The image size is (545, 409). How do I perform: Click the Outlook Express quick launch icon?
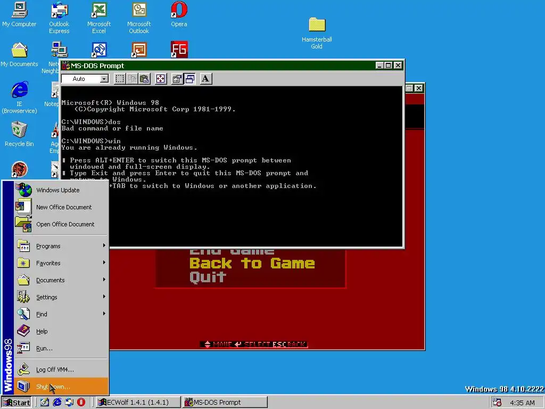[69, 403]
